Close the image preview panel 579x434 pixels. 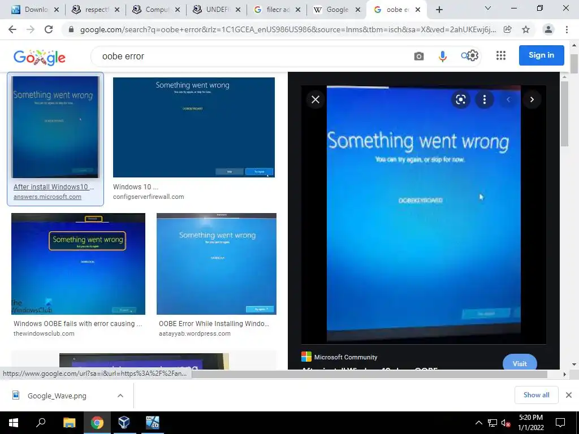coord(316,99)
